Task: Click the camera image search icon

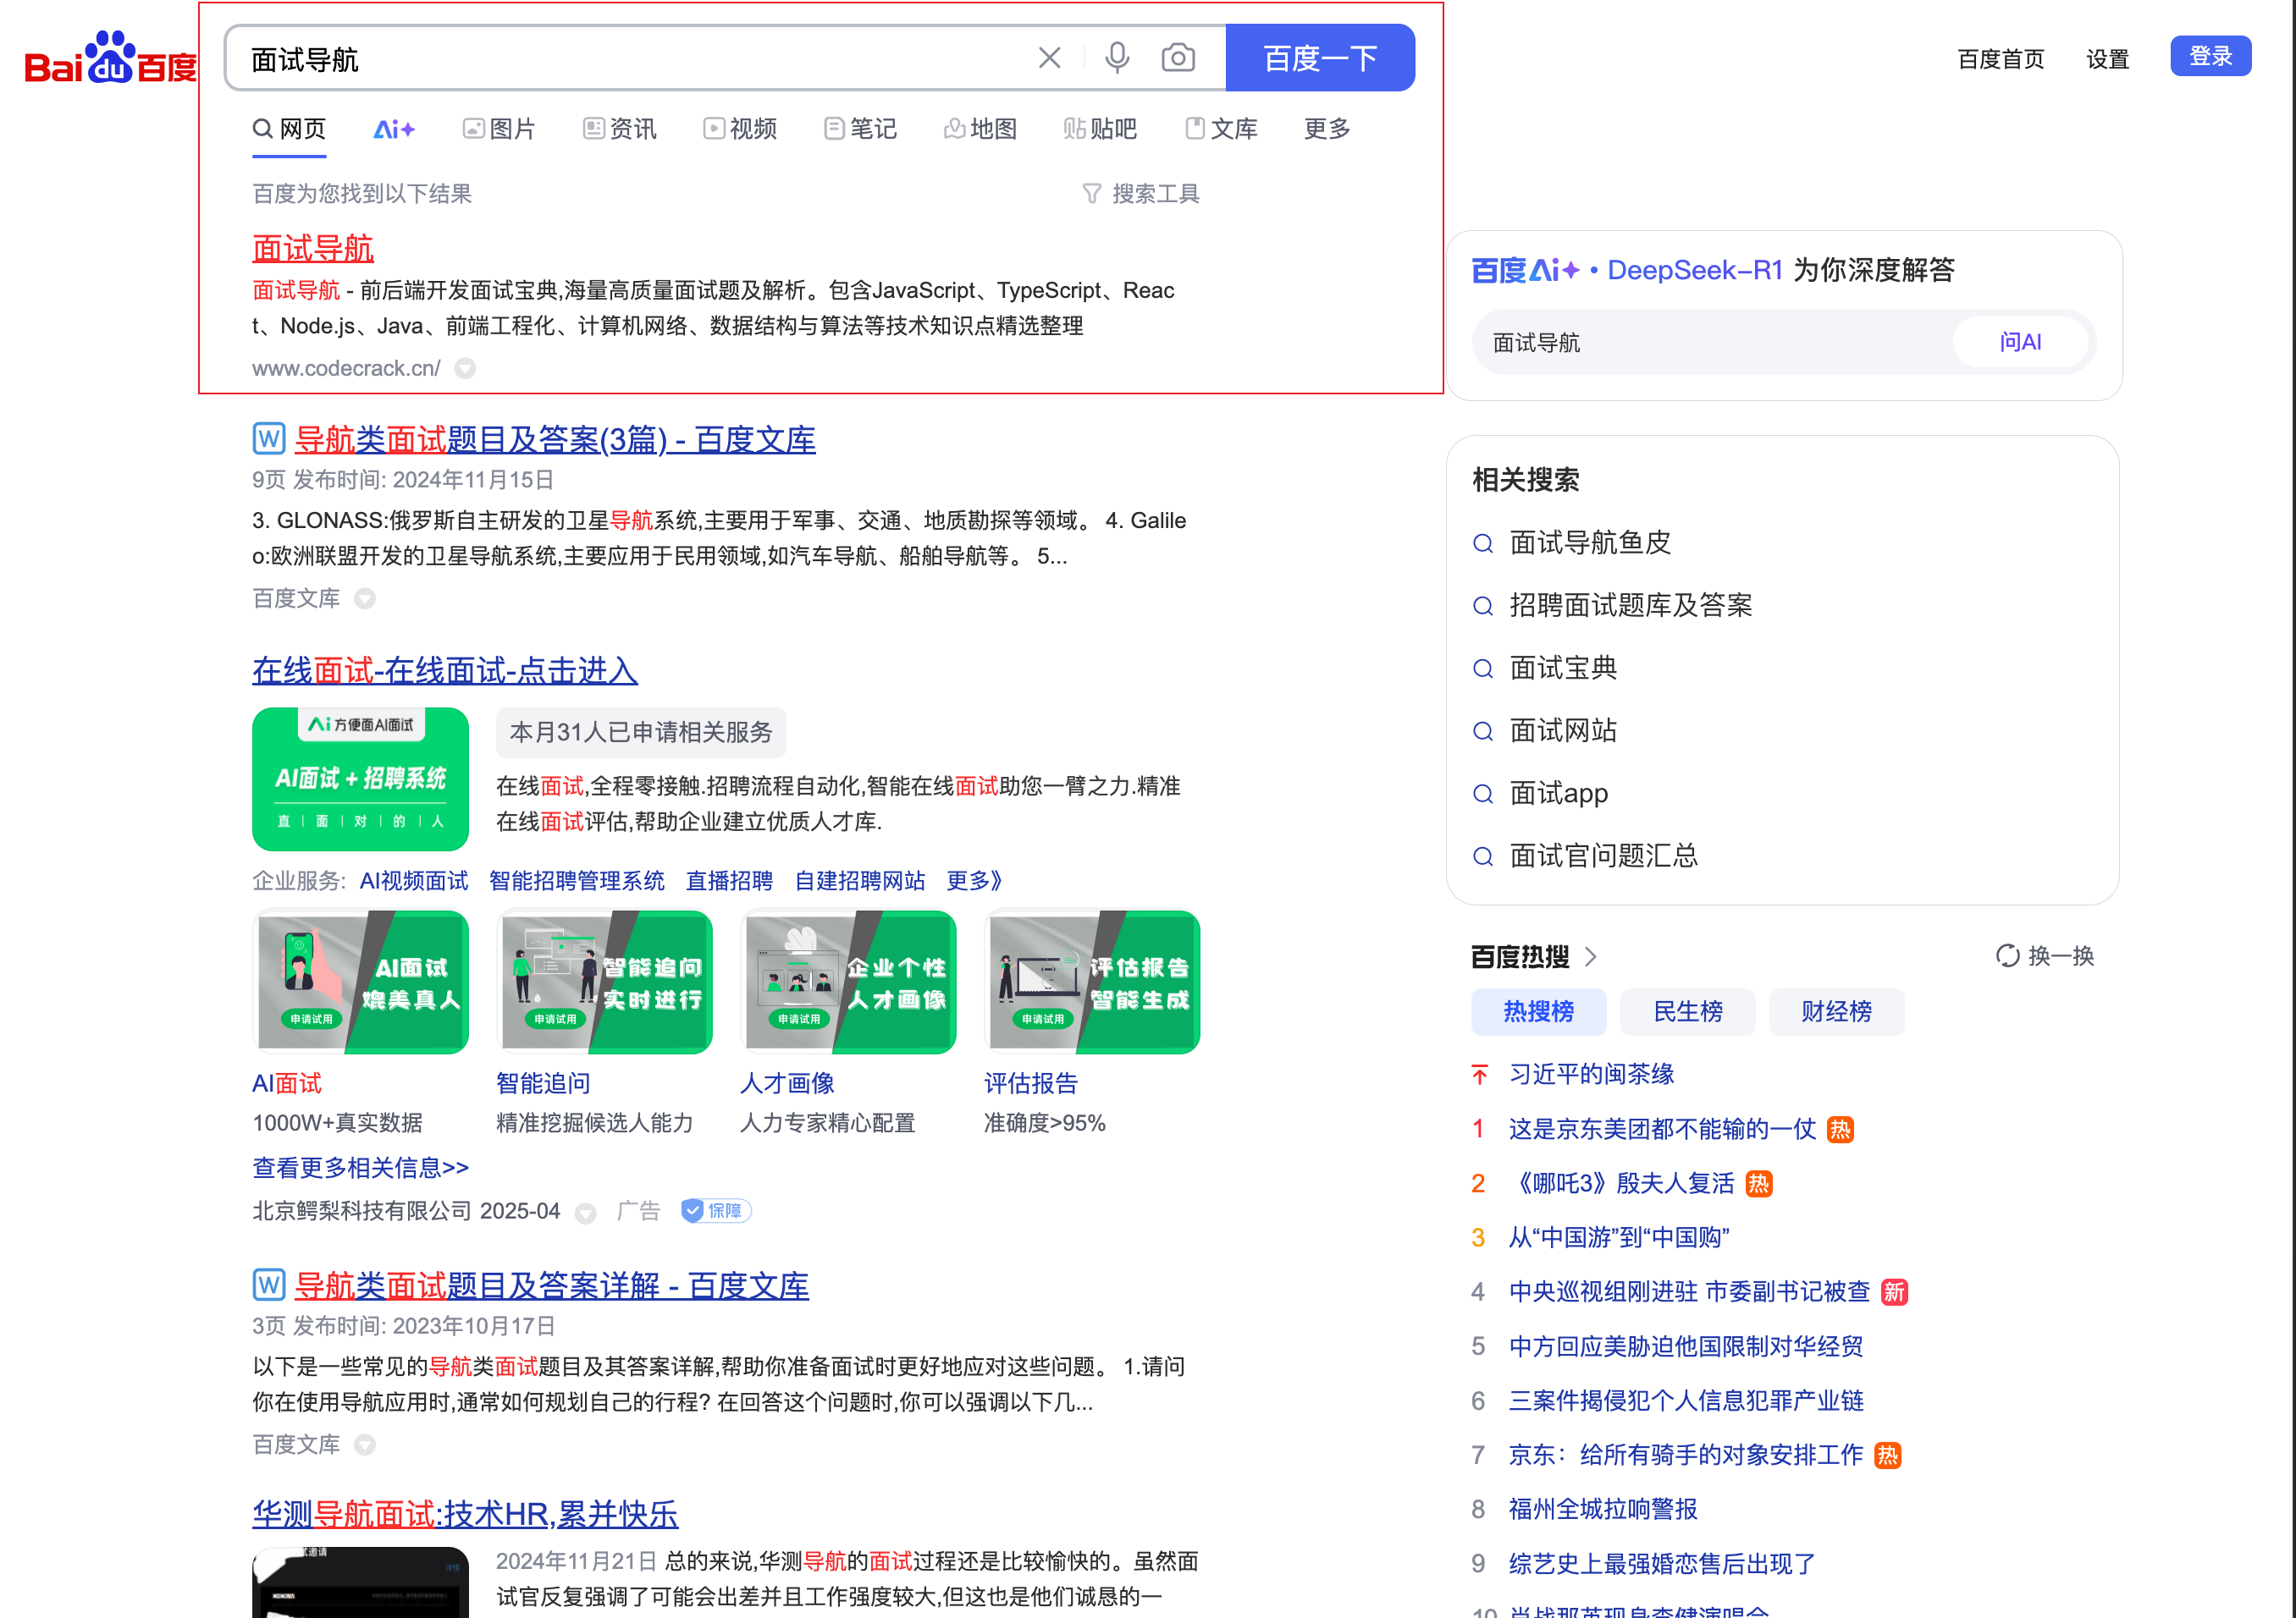Action: tap(1178, 58)
